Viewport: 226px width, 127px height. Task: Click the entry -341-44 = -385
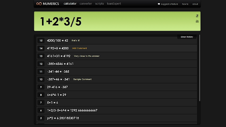point(58,72)
